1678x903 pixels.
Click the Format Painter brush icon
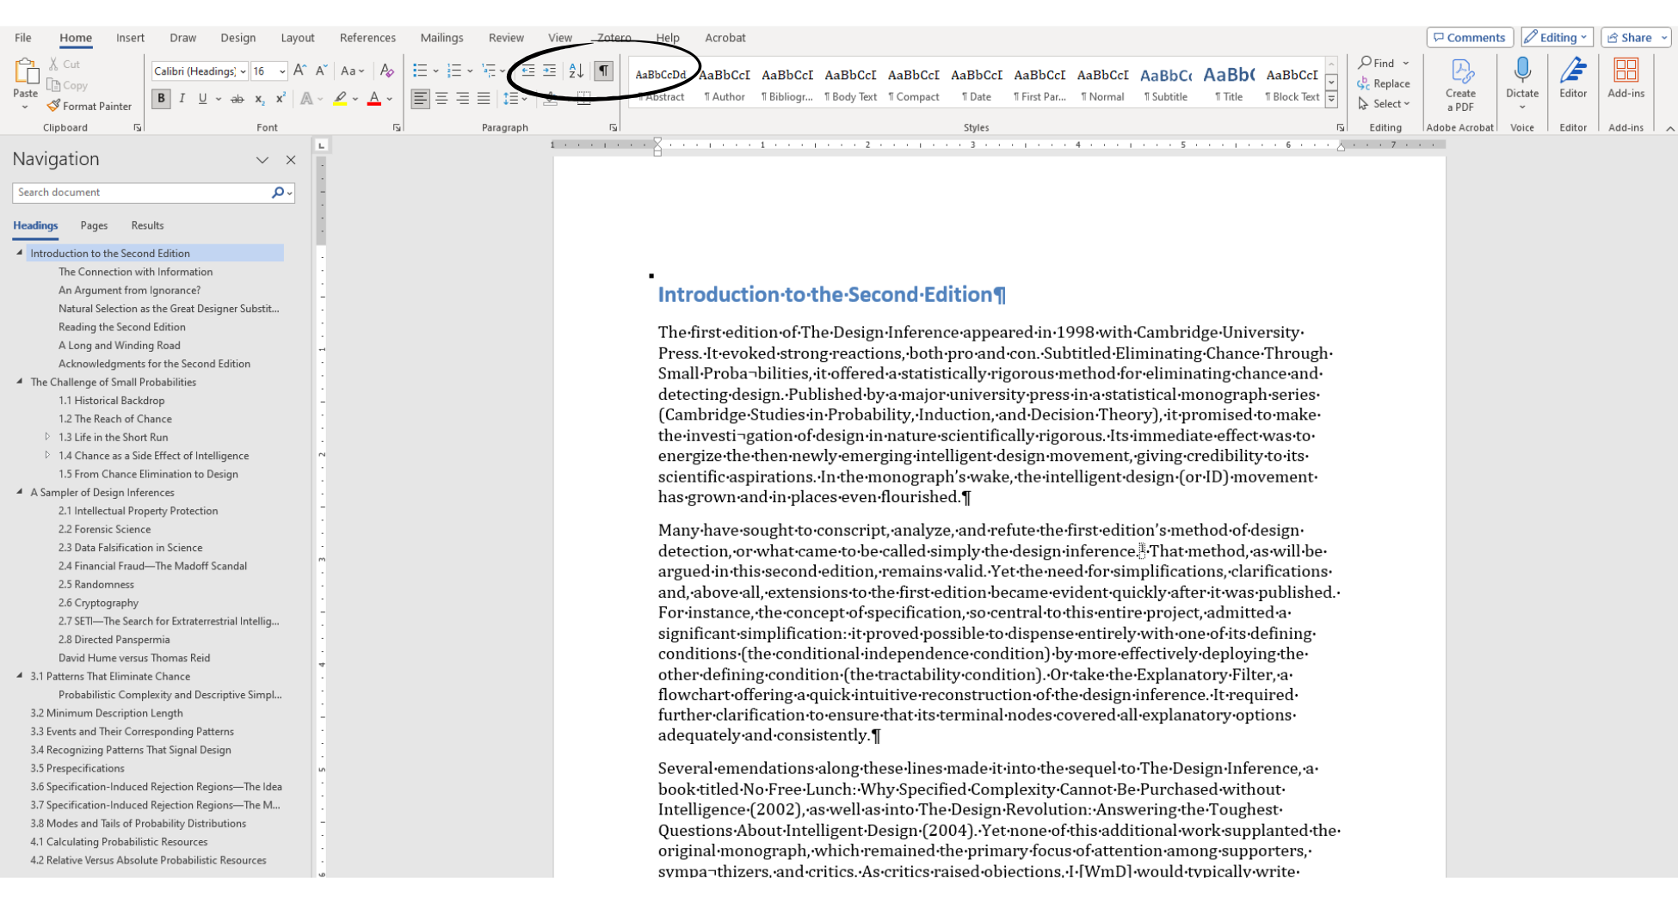click(53, 106)
